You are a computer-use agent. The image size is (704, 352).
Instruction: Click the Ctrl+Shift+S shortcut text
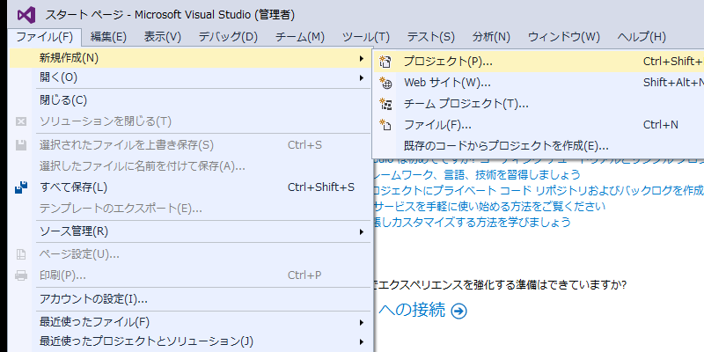point(321,187)
